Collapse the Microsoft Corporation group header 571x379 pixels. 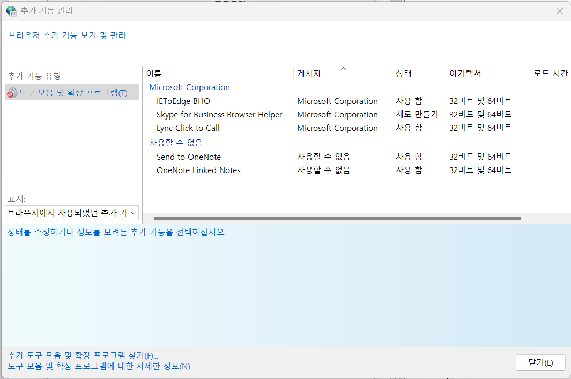click(189, 87)
